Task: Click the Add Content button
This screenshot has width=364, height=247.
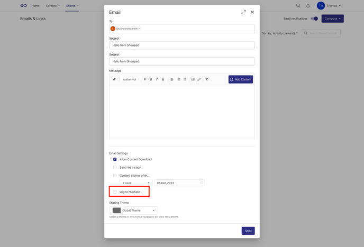Action: 241,79
